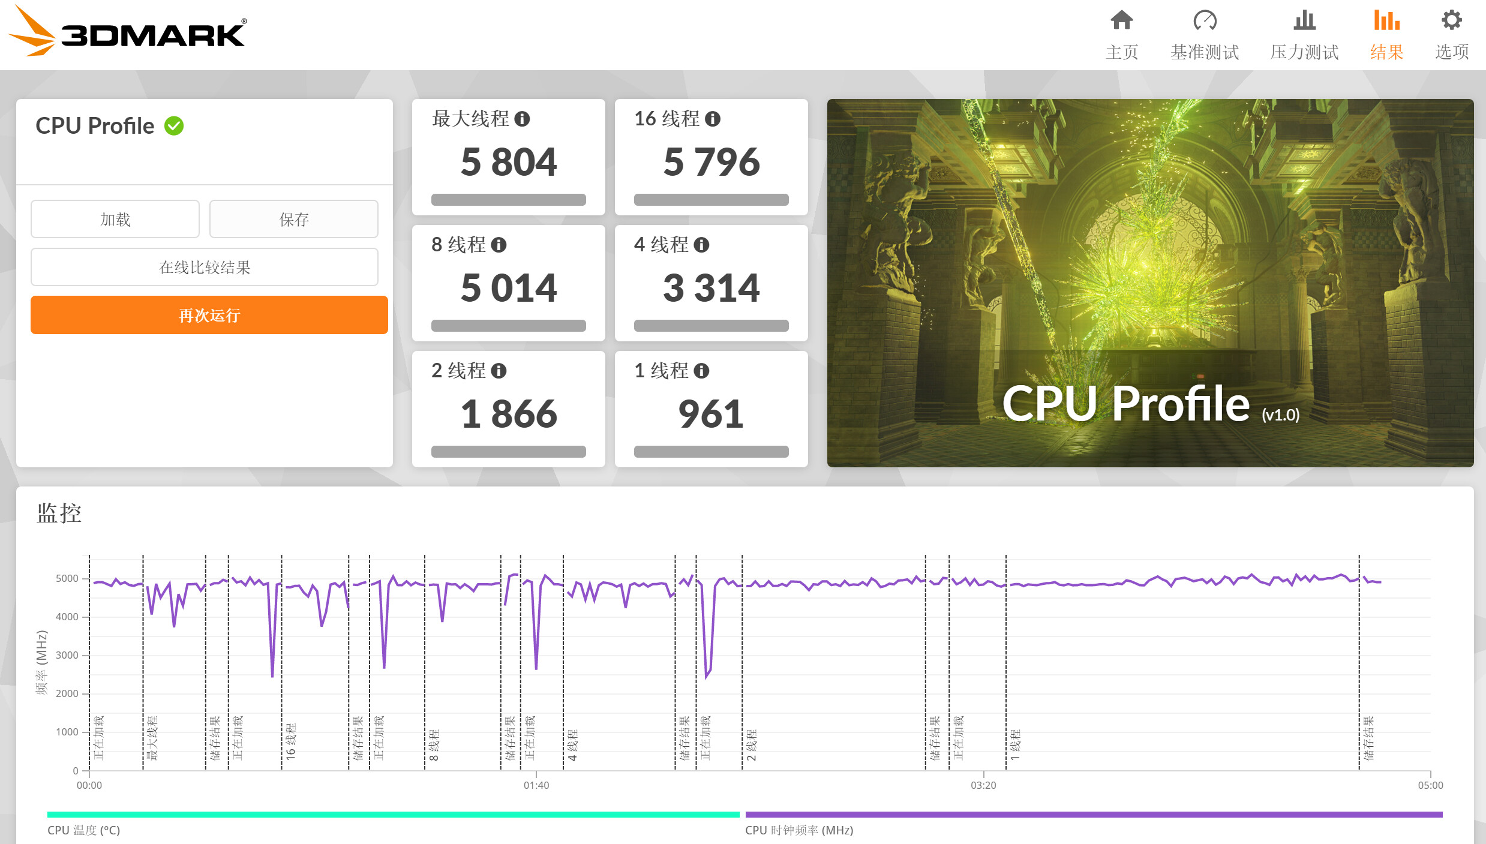Click info icon next to 1 线程

(x=701, y=371)
